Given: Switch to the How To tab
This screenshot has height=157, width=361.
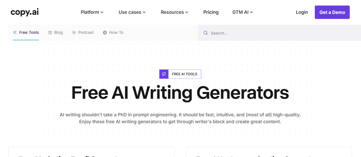Looking at the screenshot, I should (113, 33).
